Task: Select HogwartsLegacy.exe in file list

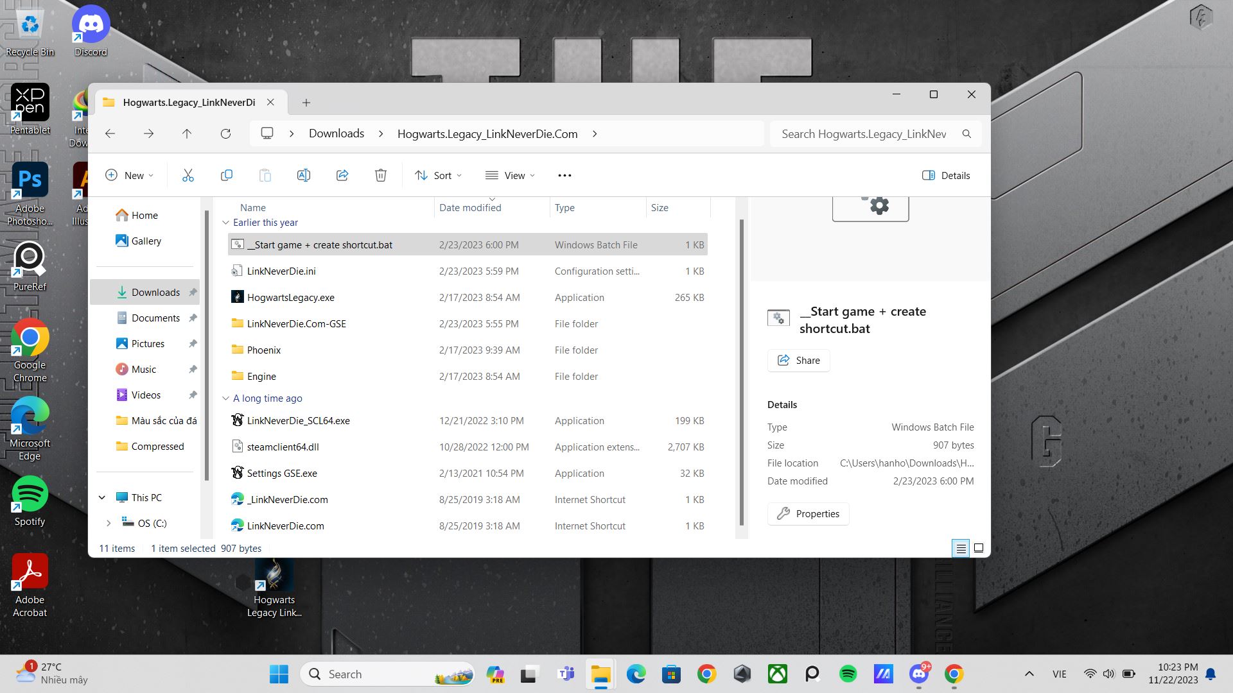Action: point(290,298)
